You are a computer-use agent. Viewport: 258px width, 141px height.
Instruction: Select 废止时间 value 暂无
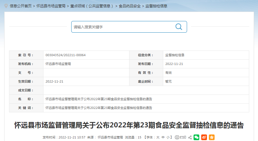[x=169, y=81]
